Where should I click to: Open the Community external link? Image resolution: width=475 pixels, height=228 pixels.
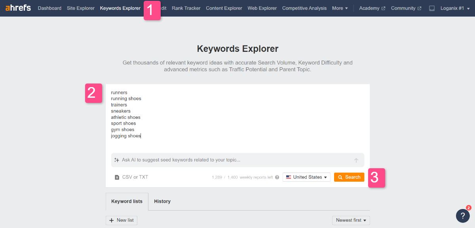click(406, 8)
